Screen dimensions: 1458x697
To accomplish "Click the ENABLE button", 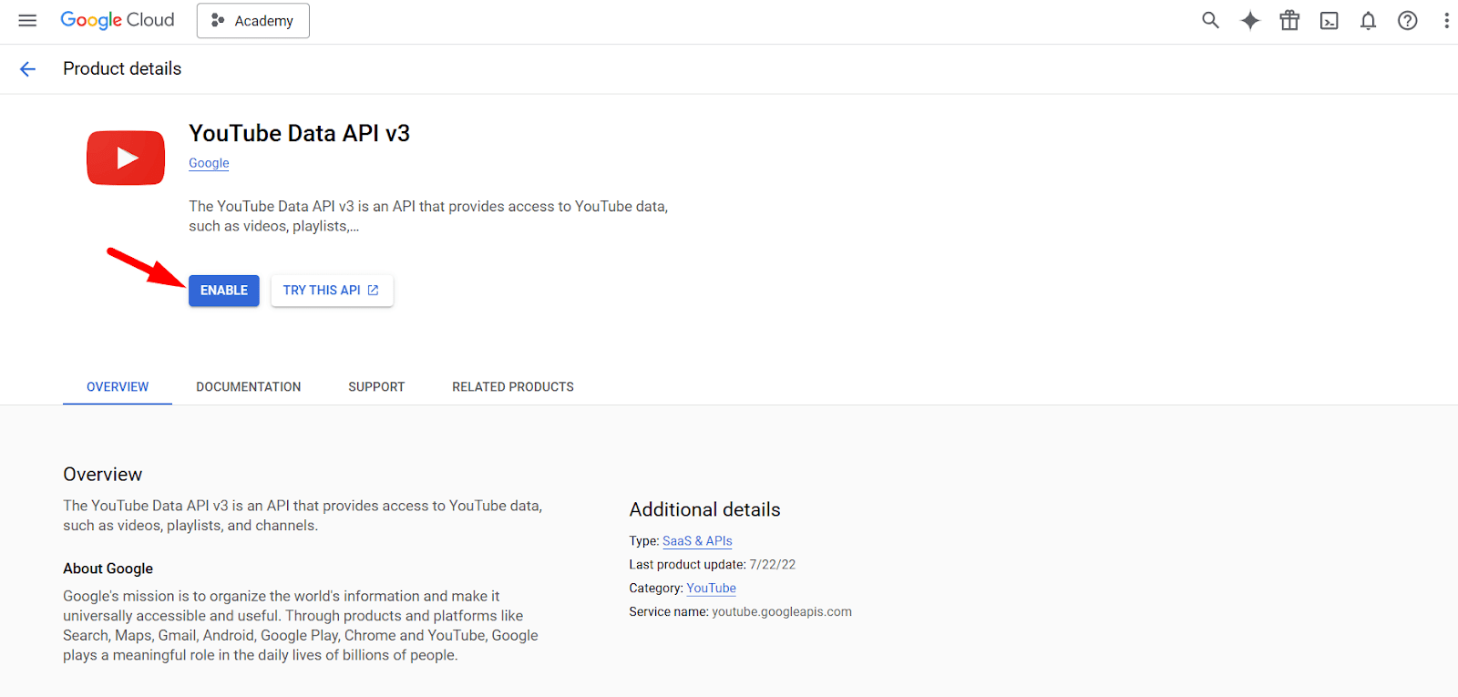I will pyautogui.click(x=224, y=291).
